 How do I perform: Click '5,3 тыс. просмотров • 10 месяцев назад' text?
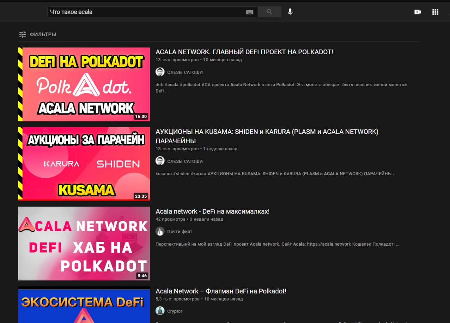(x=199, y=299)
